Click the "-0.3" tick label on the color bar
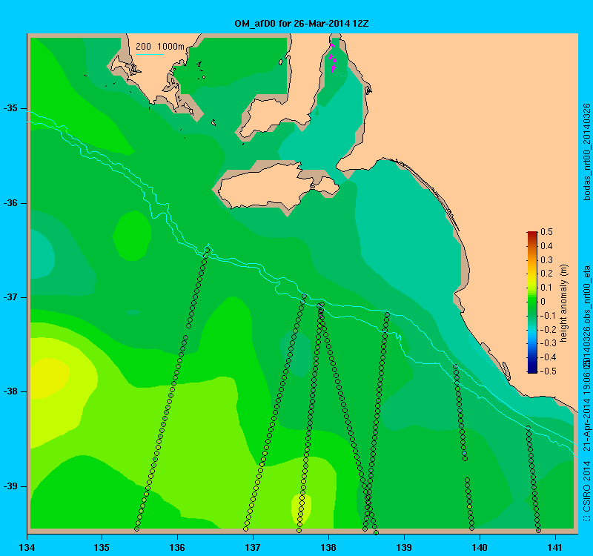The image size is (593, 556). click(547, 343)
